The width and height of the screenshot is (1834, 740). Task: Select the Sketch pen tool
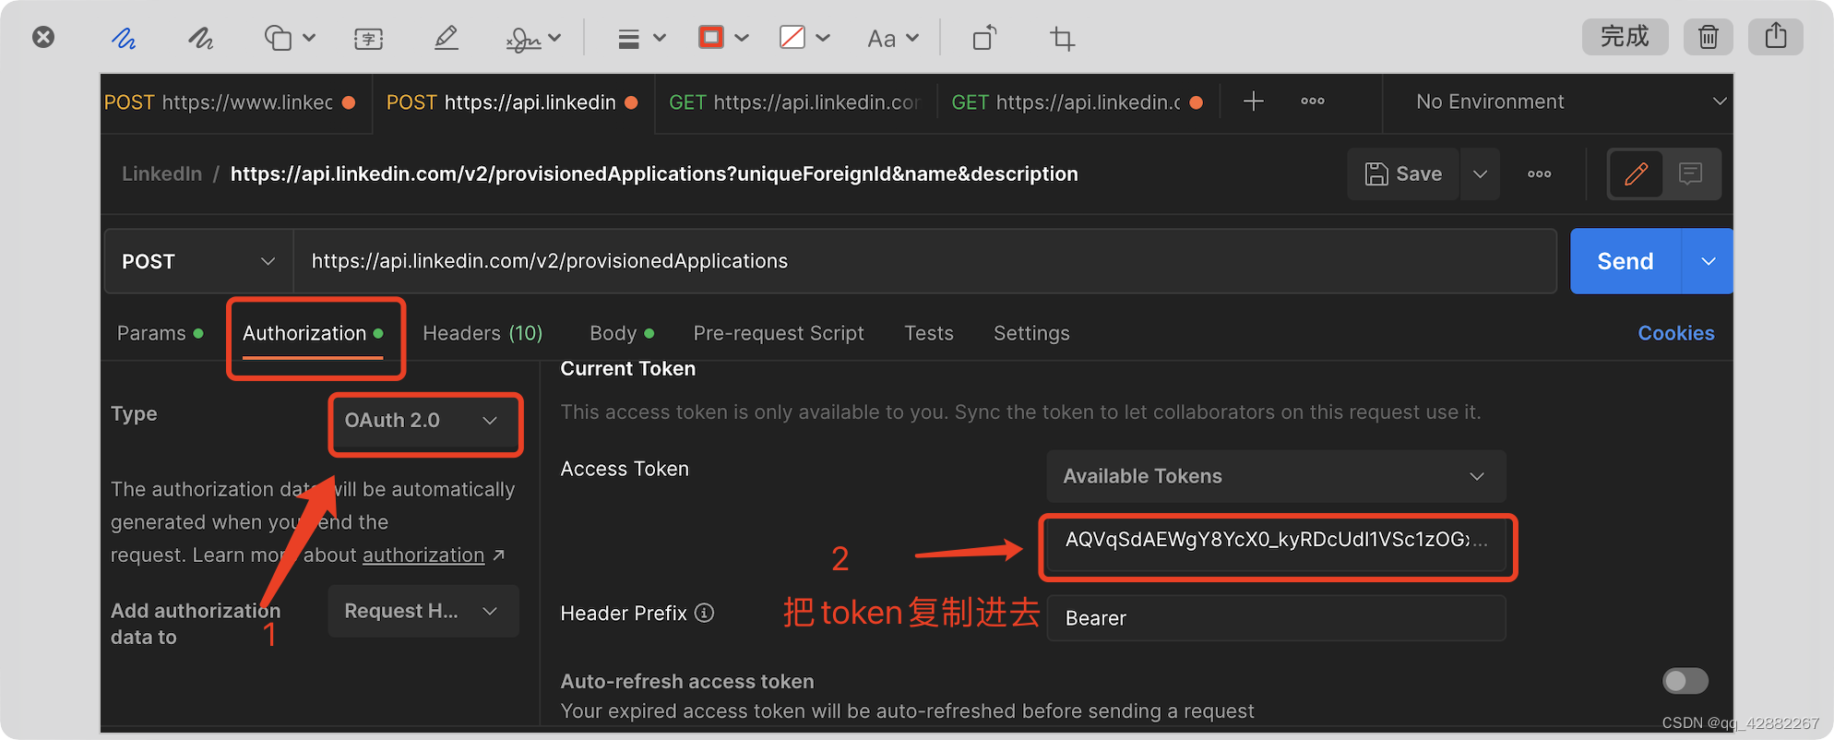point(124,38)
